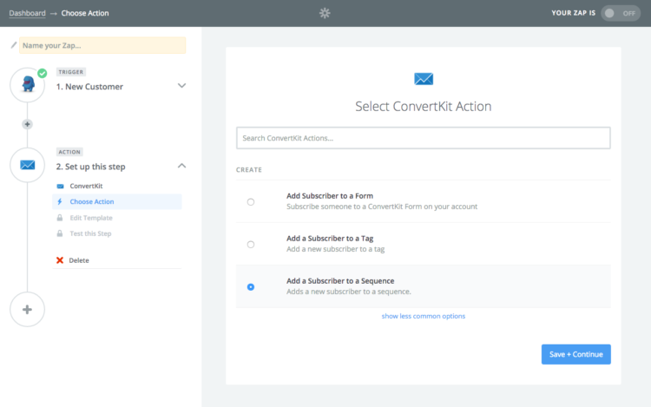
Task: Click 'Adds a new subscriber to a sequence.' text
Action: point(349,292)
